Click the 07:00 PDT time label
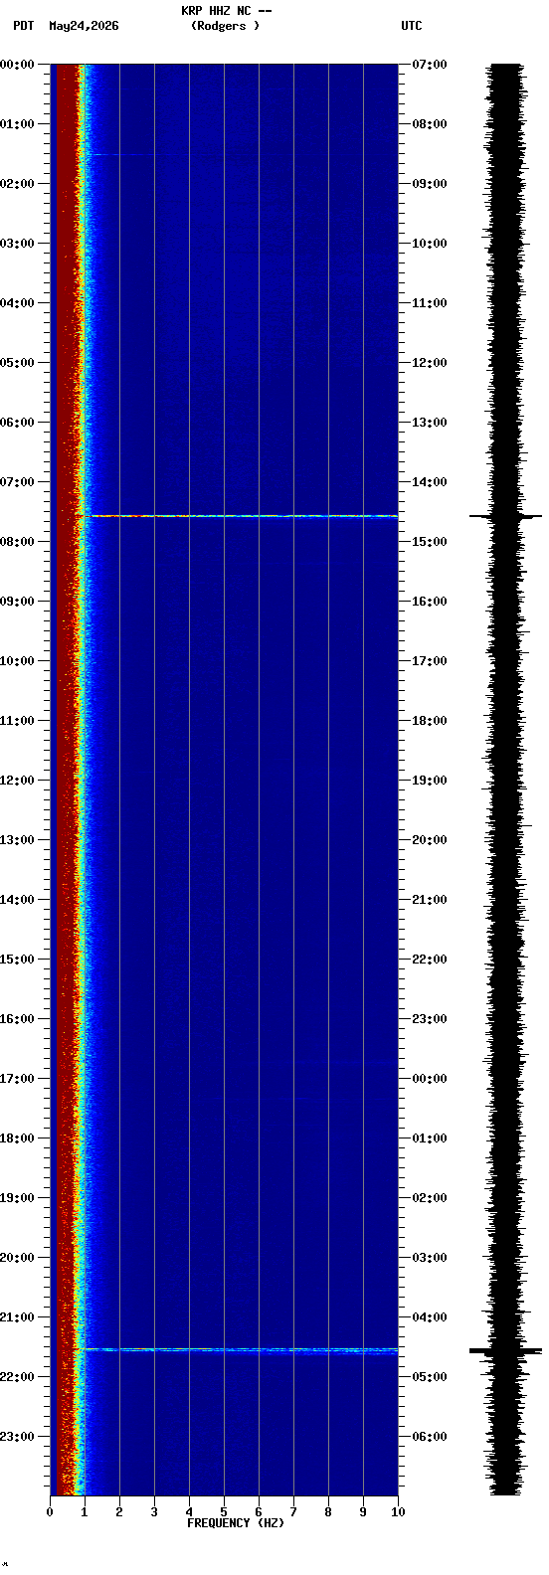Viewport: 549px width, 1575px height. pos(18,482)
